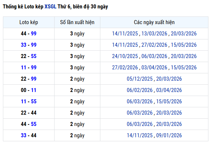Select the loto pair 22 - 99 cell
211x142 pixels.
point(29,79)
